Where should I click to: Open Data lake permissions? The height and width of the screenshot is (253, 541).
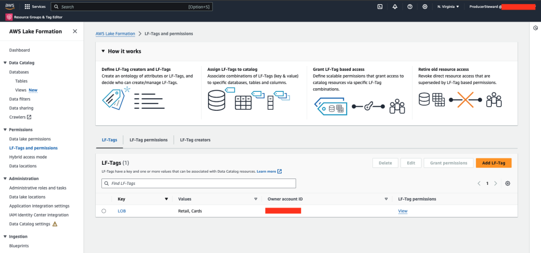pos(30,139)
